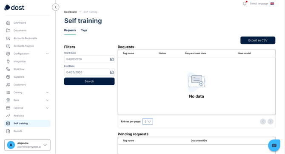Click the Dashboard home icon
Viewport: 285px width, 154px height.
click(8, 22)
